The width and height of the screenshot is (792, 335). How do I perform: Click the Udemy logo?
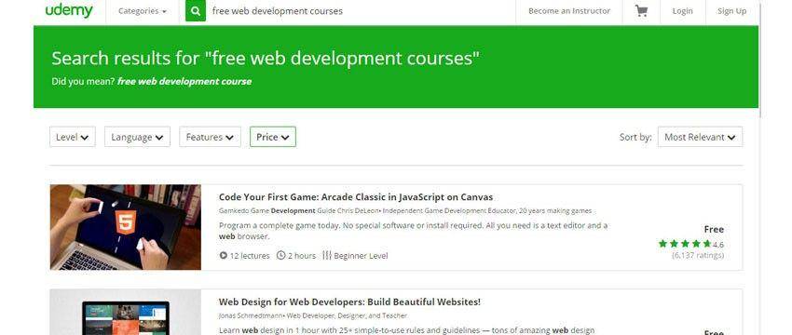pyautogui.click(x=69, y=10)
